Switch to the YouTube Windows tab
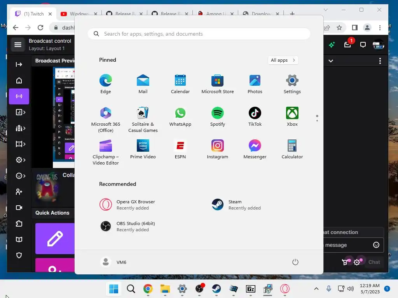 tap(79, 14)
